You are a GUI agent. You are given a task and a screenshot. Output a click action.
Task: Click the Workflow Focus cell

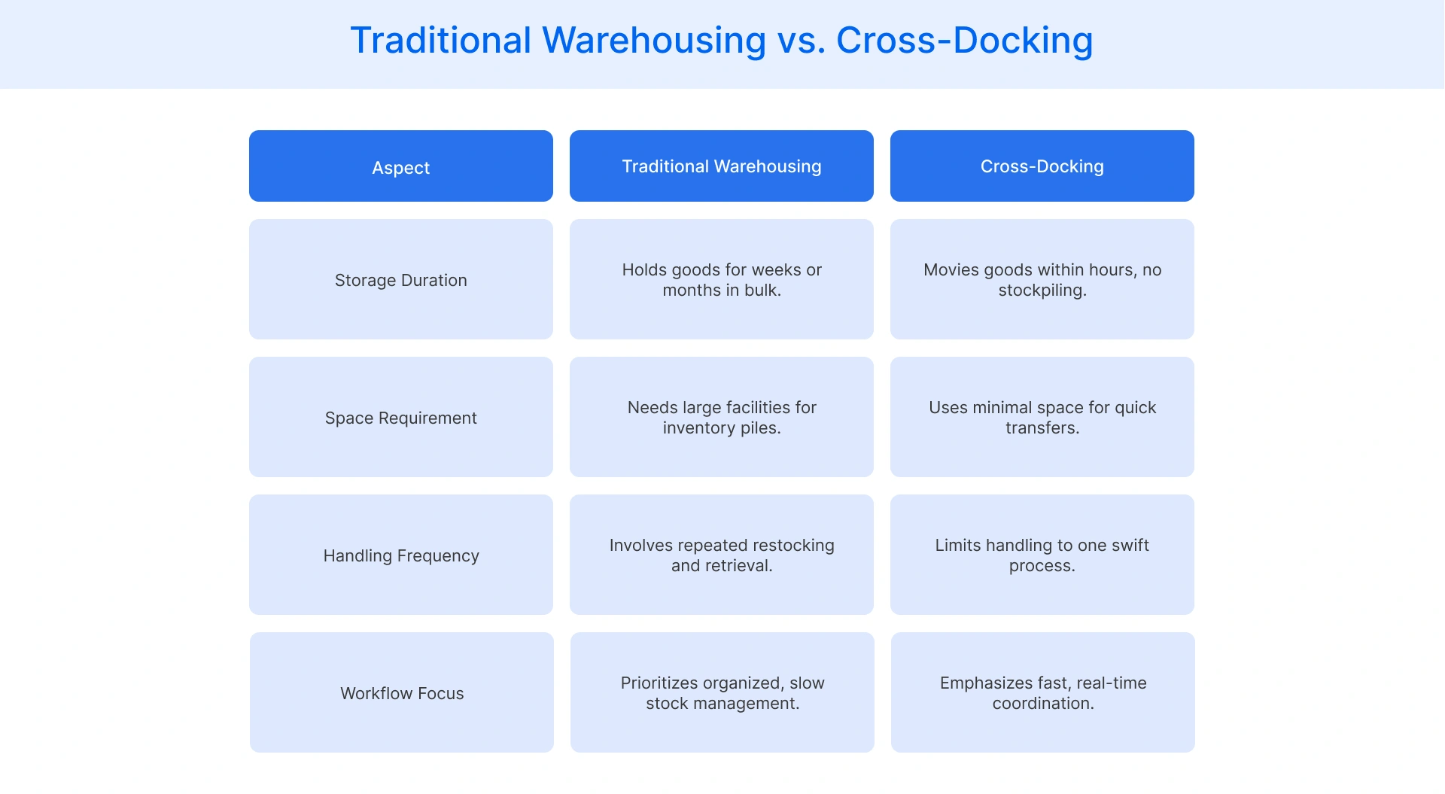(402, 692)
